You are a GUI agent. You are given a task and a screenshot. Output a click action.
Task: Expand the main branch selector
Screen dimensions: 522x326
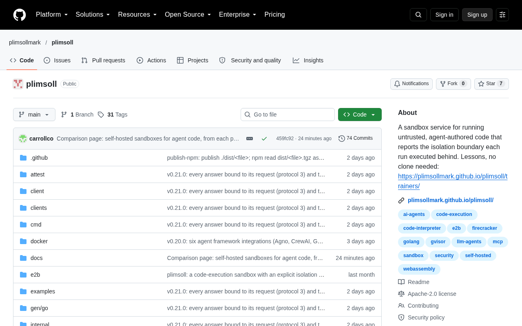coord(34,115)
